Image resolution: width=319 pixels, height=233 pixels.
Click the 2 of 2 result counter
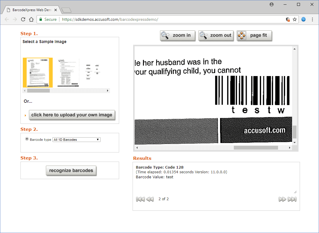point(164,199)
